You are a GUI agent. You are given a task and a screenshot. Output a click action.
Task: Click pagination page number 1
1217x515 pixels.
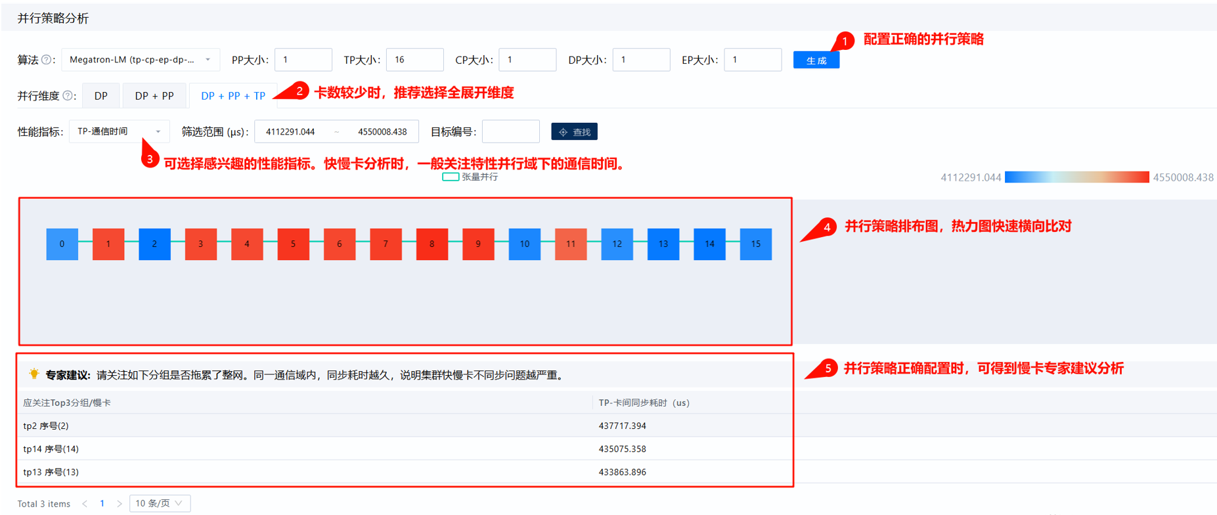coord(102,504)
